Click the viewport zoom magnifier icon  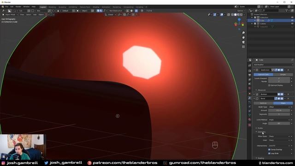(243, 33)
